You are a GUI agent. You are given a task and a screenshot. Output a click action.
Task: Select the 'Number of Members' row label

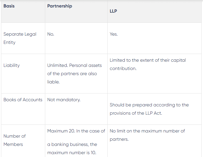coord(15,140)
